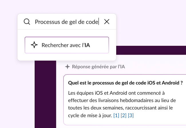Clear the search with the X icon
Image resolution: width=186 pixels, height=128 pixels.
[107, 22]
